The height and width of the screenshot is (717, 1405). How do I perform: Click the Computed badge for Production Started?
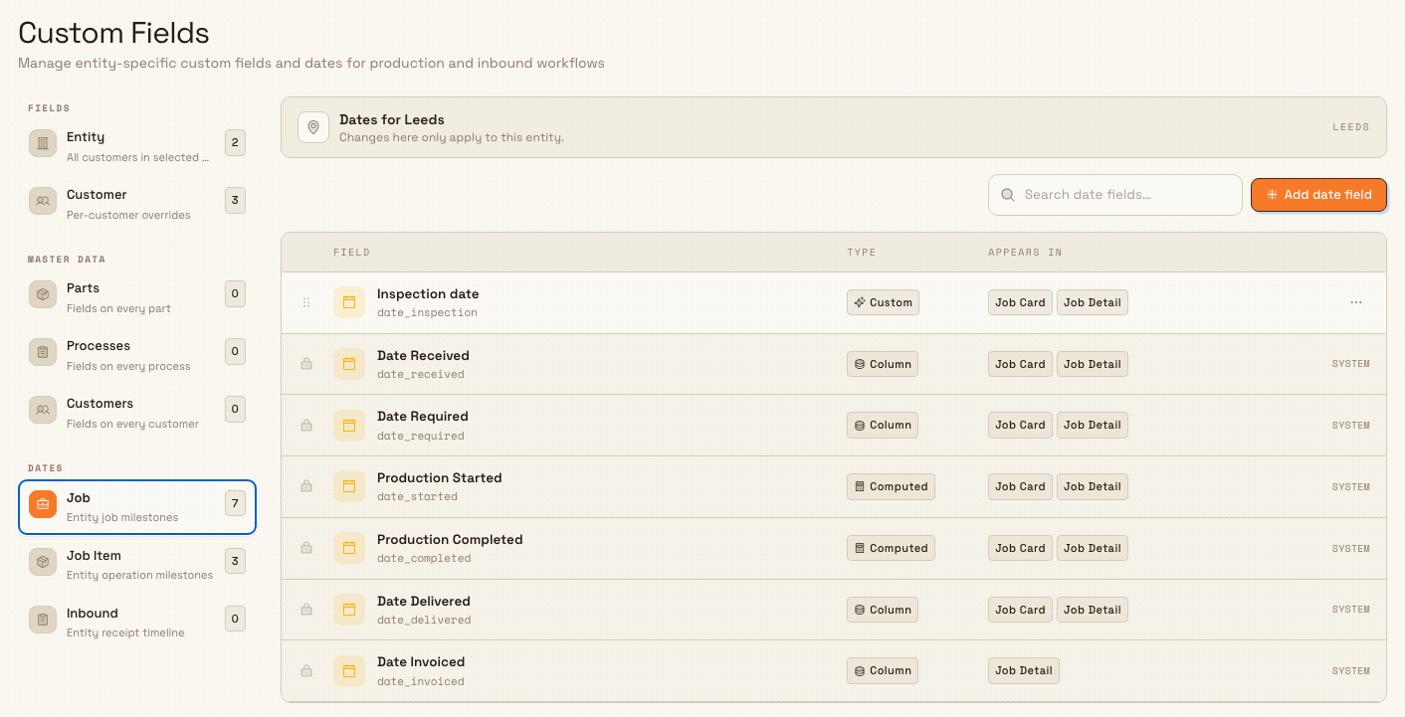tap(891, 486)
